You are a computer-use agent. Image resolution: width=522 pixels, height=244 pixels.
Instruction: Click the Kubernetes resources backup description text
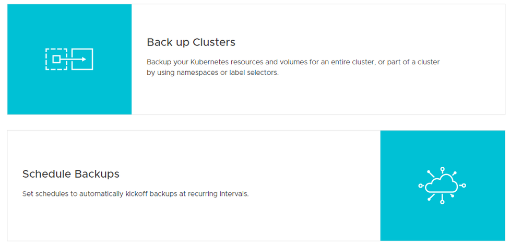293,62
